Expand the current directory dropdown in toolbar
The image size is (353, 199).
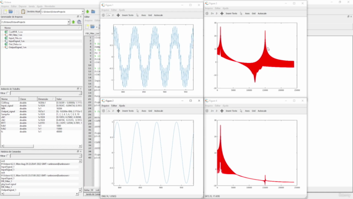[x=83, y=12]
